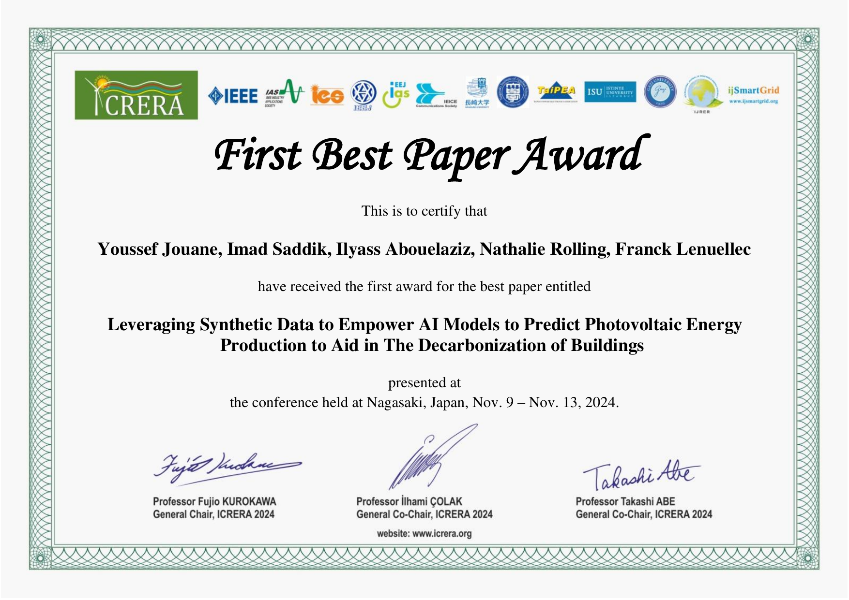Click the green ICRERA logo
Image resolution: width=849 pixels, height=600 pixels.
pos(136,95)
